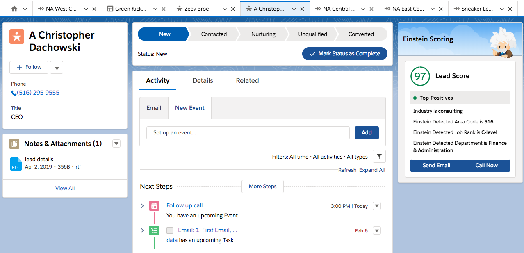
Task: Select the Nurturing stage in the path
Action: (263, 34)
